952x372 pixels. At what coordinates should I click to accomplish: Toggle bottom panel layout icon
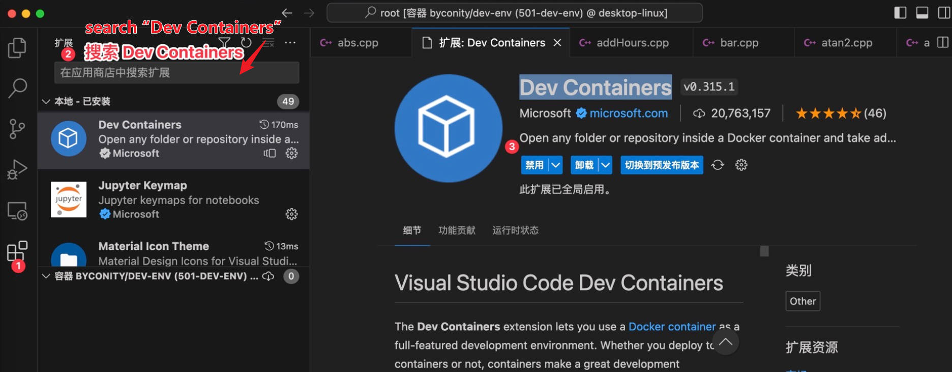[922, 13]
